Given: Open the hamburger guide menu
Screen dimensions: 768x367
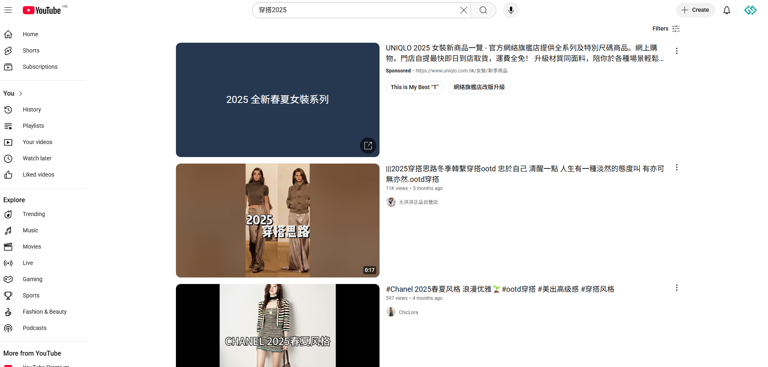Looking at the screenshot, I should pyautogui.click(x=8, y=10).
